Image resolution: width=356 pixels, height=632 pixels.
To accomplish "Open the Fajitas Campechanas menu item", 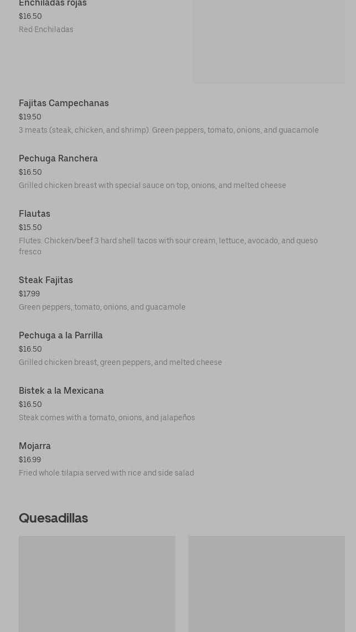I will click(x=64, y=103).
